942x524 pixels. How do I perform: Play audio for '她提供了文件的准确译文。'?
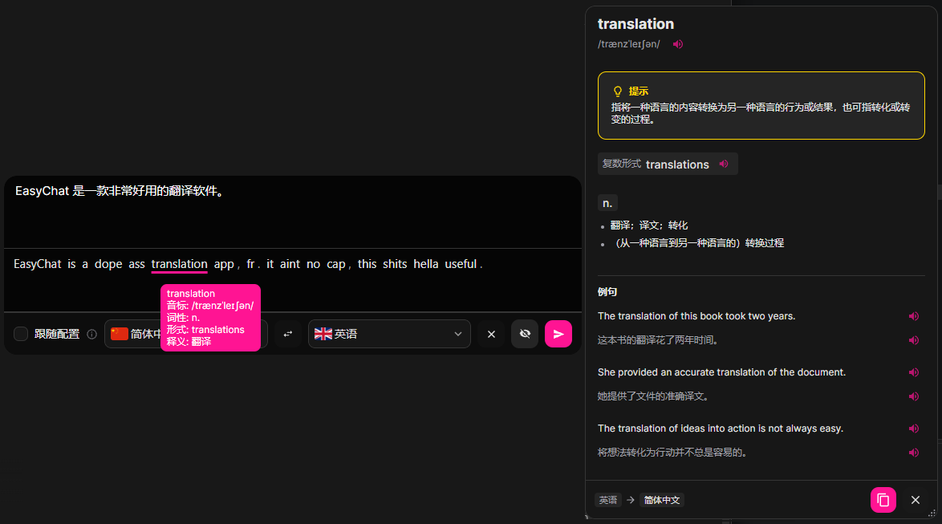pos(914,396)
